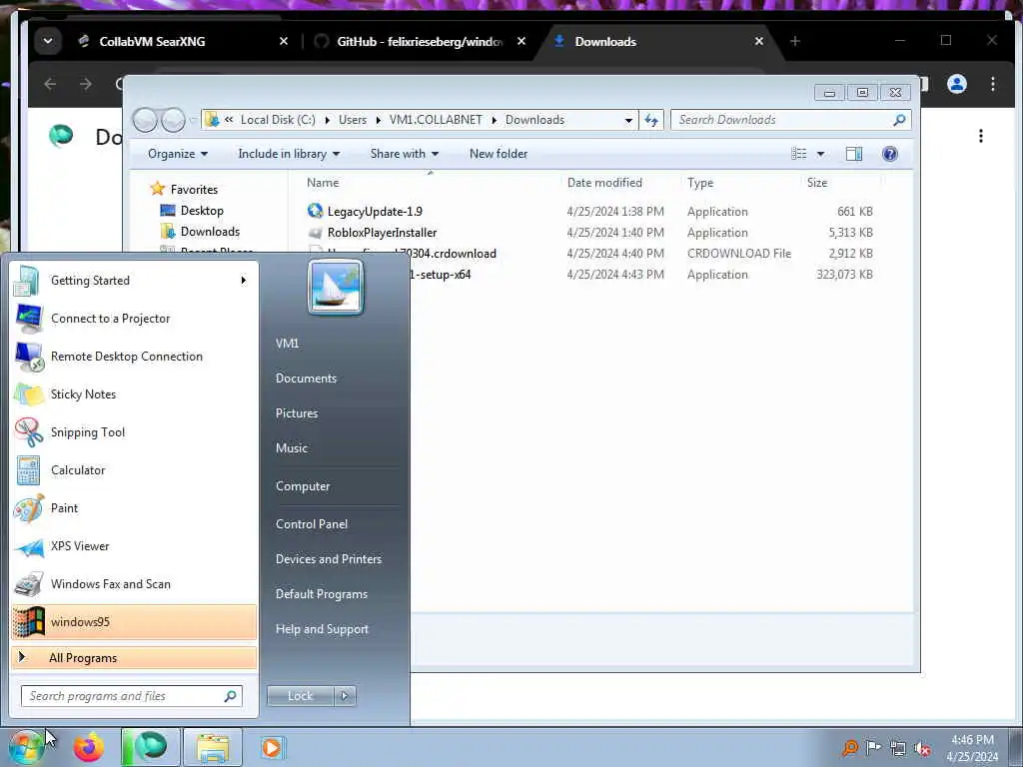Select RobloxPlayerInstaller file
The width and height of the screenshot is (1023, 767).
coord(382,232)
